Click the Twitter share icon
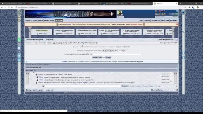The height and width of the screenshot is (114, 203). (x=19, y=56)
